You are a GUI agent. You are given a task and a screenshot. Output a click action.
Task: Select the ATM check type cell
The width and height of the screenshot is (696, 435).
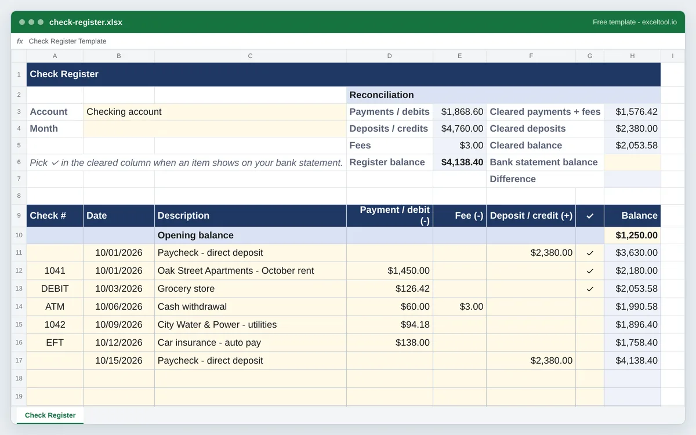(x=55, y=307)
